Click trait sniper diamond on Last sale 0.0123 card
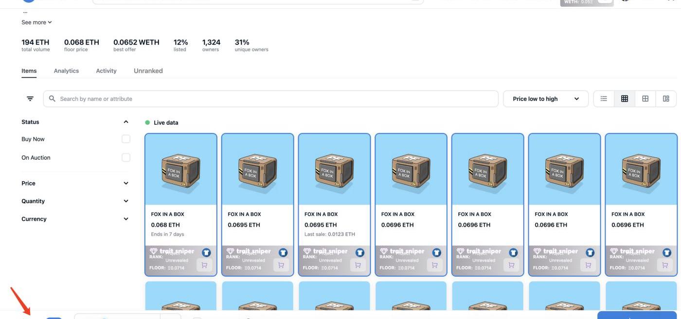 [x=307, y=252]
